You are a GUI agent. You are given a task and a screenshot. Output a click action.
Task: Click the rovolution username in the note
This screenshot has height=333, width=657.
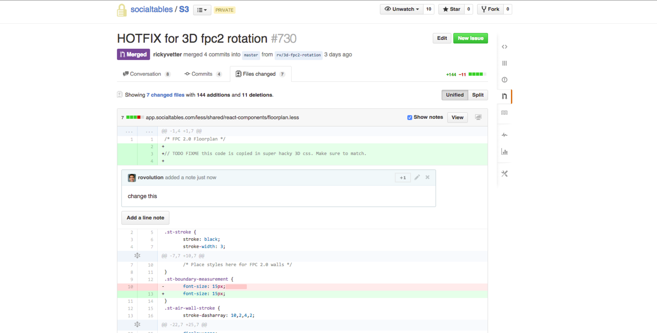(x=151, y=178)
